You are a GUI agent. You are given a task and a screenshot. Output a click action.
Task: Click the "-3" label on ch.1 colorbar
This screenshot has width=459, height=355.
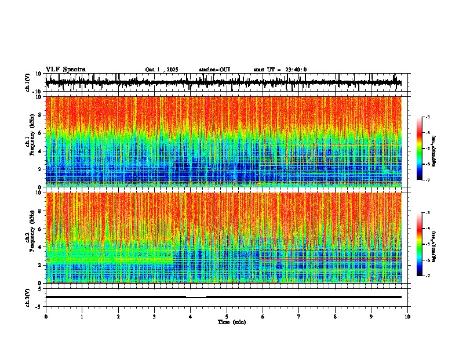[x=428, y=117]
